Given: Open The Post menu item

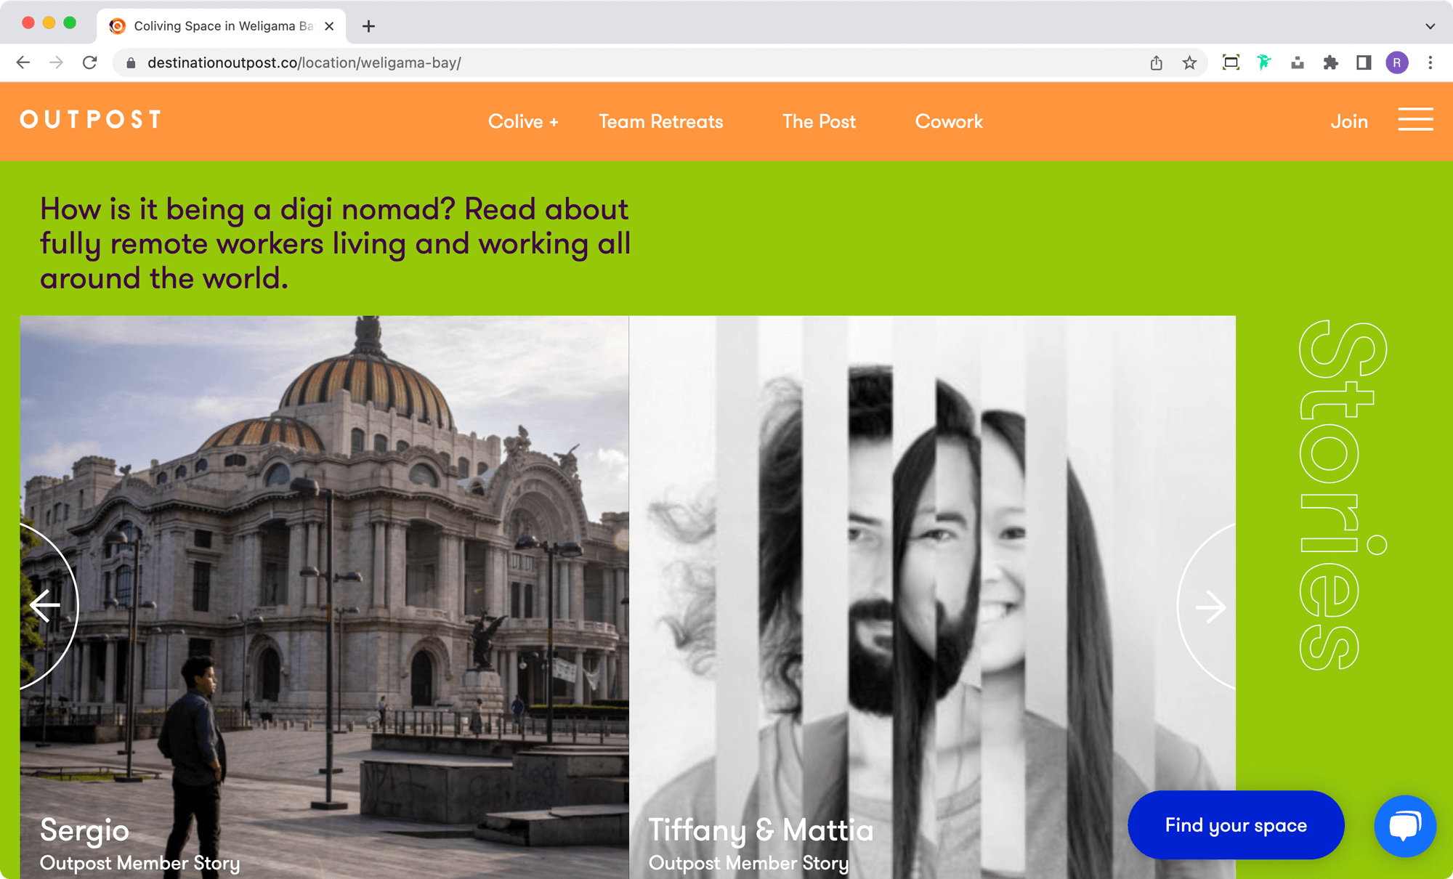Looking at the screenshot, I should [819, 121].
